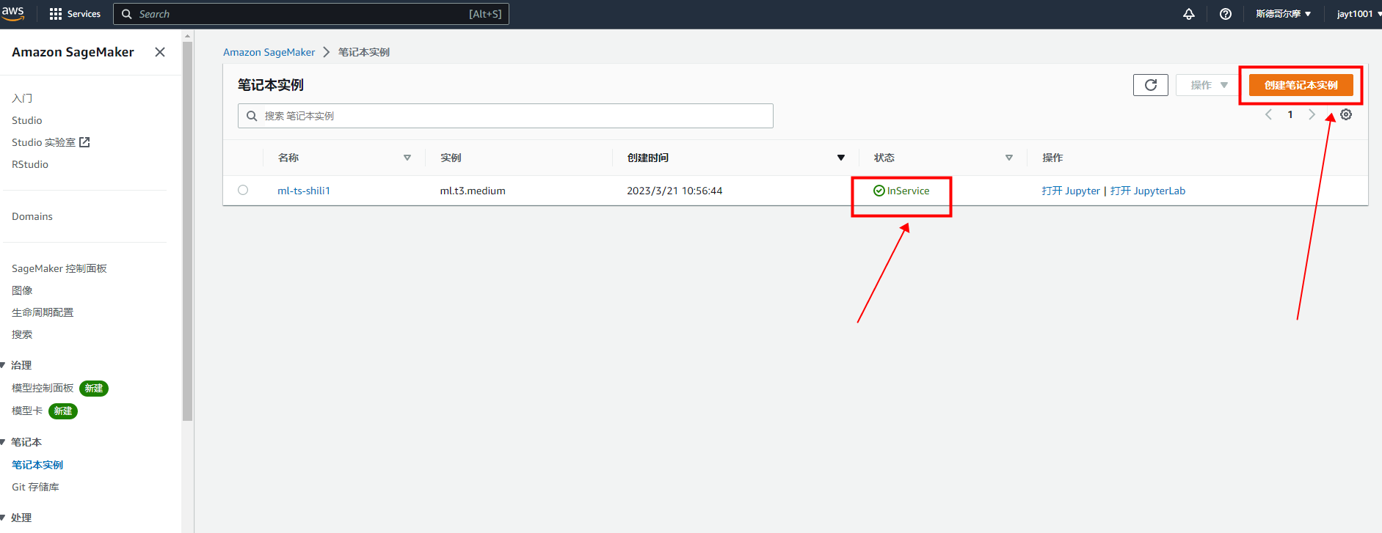Open the region selector 斯德哥尔摩
Image resolution: width=1382 pixels, height=533 pixels.
(1283, 14)
